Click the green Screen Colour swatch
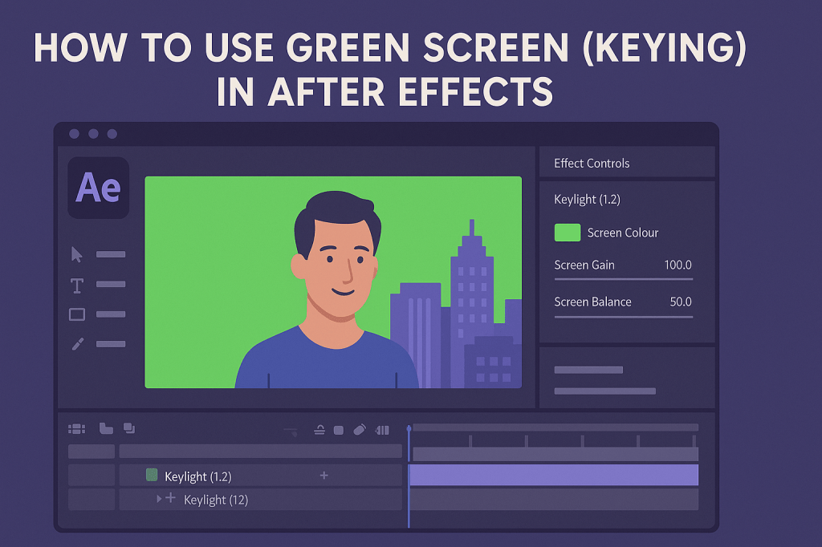 pos(568,233)
